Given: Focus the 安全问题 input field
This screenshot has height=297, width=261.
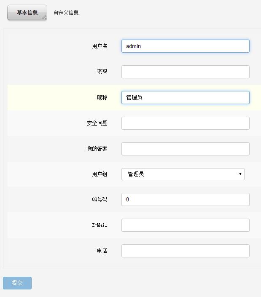Looking at the screenshot, I should coord(185,123).
